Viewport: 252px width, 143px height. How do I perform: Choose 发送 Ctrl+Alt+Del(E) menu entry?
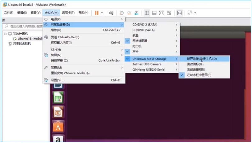(x=84, y=37)
